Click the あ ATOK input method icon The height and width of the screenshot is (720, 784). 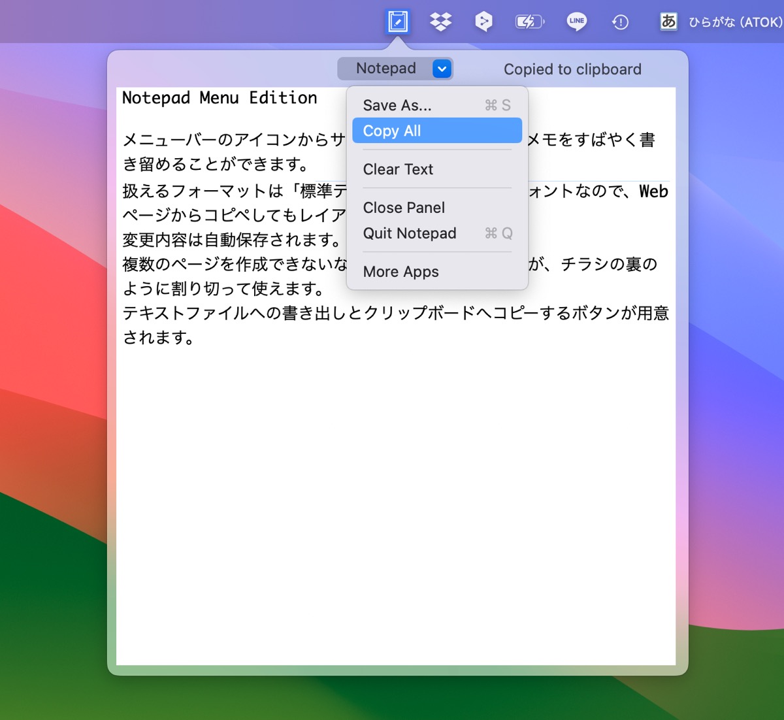668,21
